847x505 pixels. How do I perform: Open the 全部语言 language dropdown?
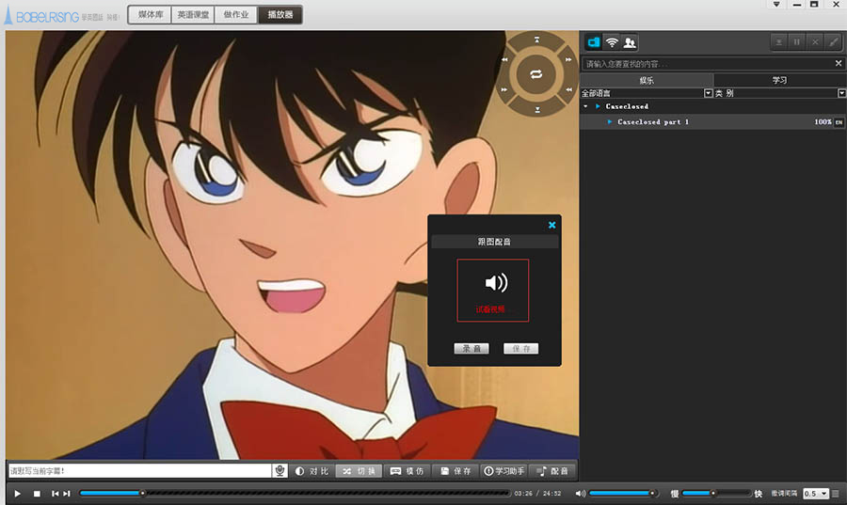pos(708,93)
